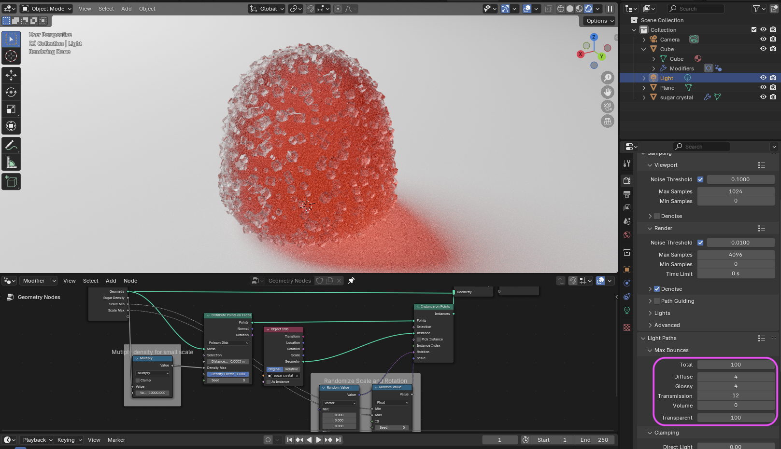Jump to the timeline start frame

pos(289,440)
